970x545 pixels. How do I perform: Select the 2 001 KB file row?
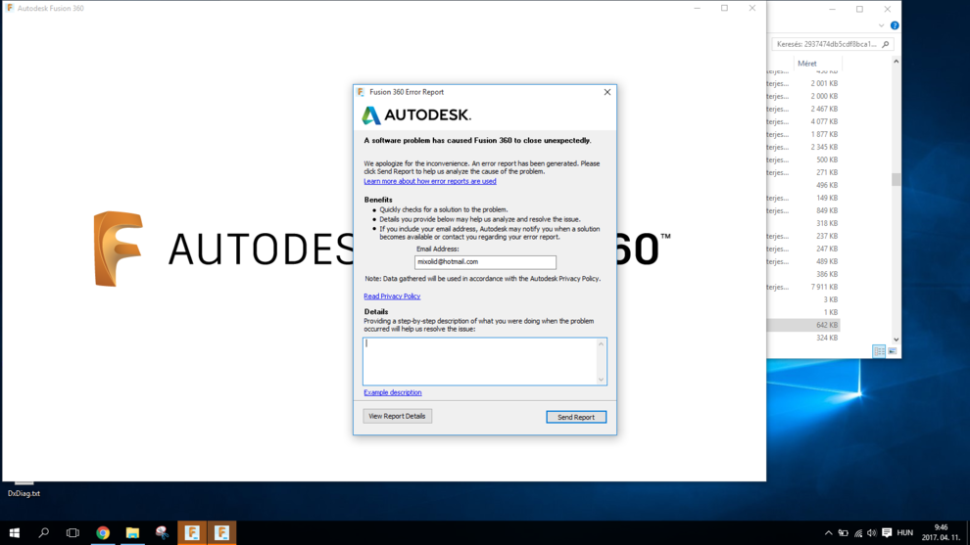coord(803,83)
